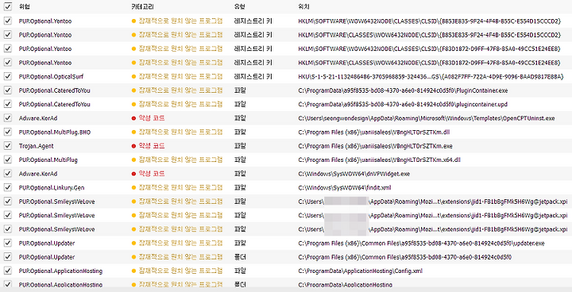Uncheck the PUP.Optional.MultiPlug.BHO row checkbox
The width and height of the screenshot is (572, 292).
(8, 132)
